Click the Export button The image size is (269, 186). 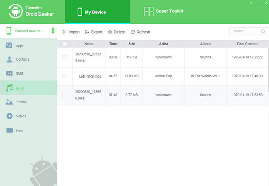pyautogui.click(x=94, y=32)
